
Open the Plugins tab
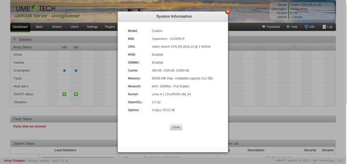click(x=110, y=27)
